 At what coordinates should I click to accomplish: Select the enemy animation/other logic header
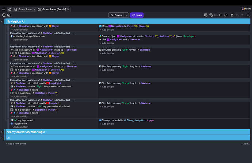tap(128, 132)
